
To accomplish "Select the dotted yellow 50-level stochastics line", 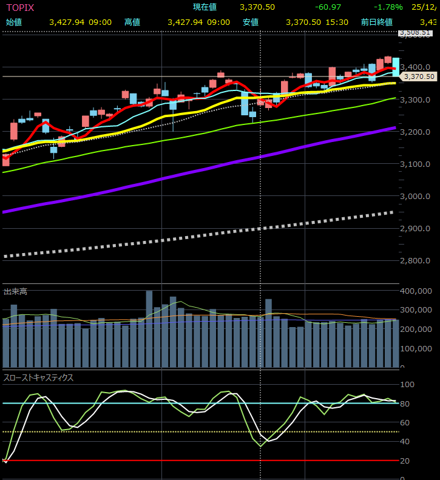I will (182, 431).
